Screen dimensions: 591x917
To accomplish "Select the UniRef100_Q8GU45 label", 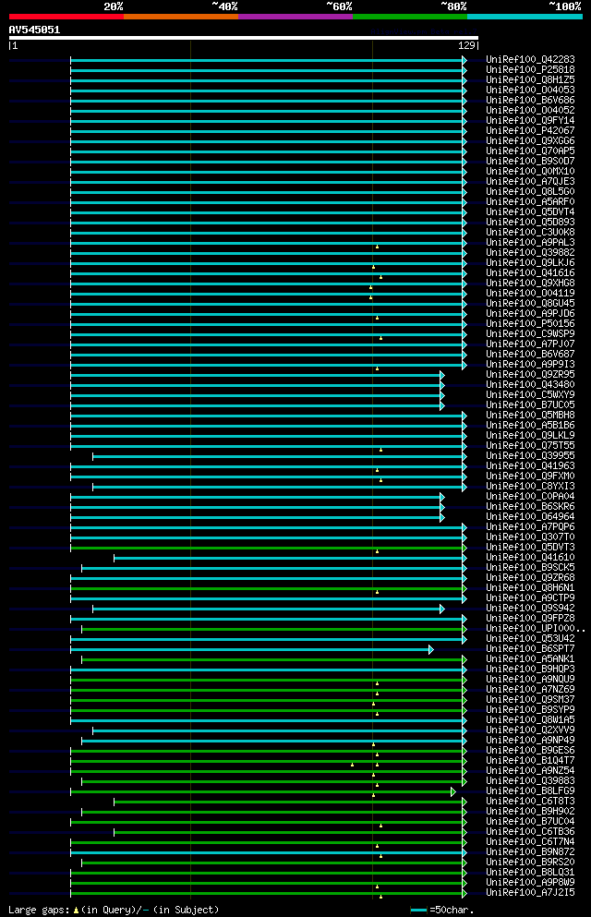I will coord(530,304).
